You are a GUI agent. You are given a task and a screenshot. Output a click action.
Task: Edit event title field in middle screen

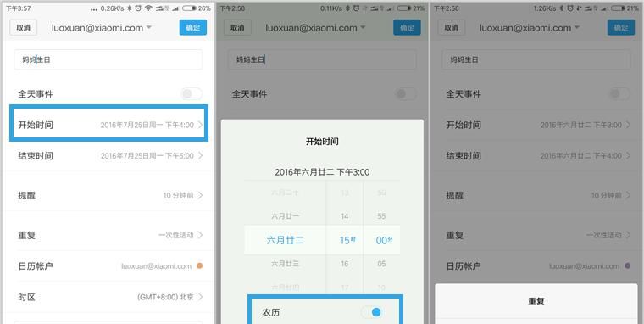tap(322, 59)
